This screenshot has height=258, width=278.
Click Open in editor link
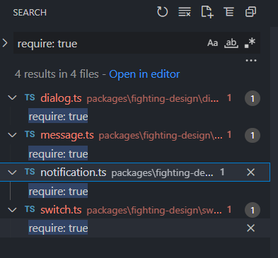(144, 74)
